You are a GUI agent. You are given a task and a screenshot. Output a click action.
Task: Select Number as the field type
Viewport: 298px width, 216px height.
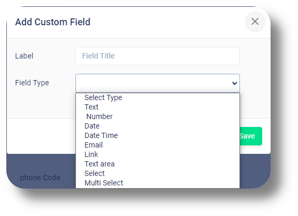click(x=158, y=116)
